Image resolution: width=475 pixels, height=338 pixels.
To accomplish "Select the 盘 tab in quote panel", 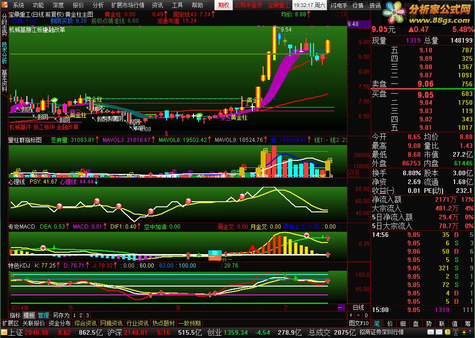I will coord(416,324).
